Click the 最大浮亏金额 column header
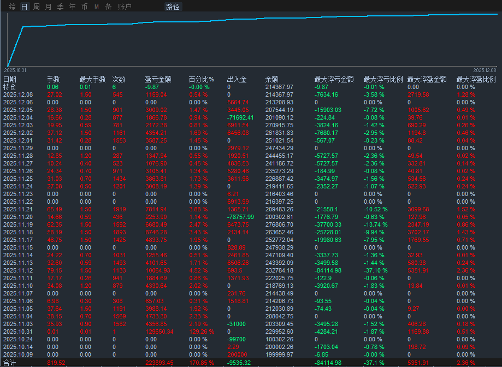 [334, 79]
